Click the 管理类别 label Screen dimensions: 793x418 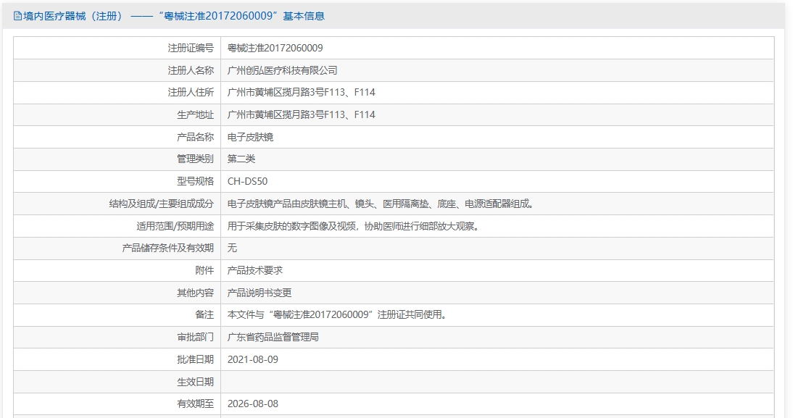(195, 159)
